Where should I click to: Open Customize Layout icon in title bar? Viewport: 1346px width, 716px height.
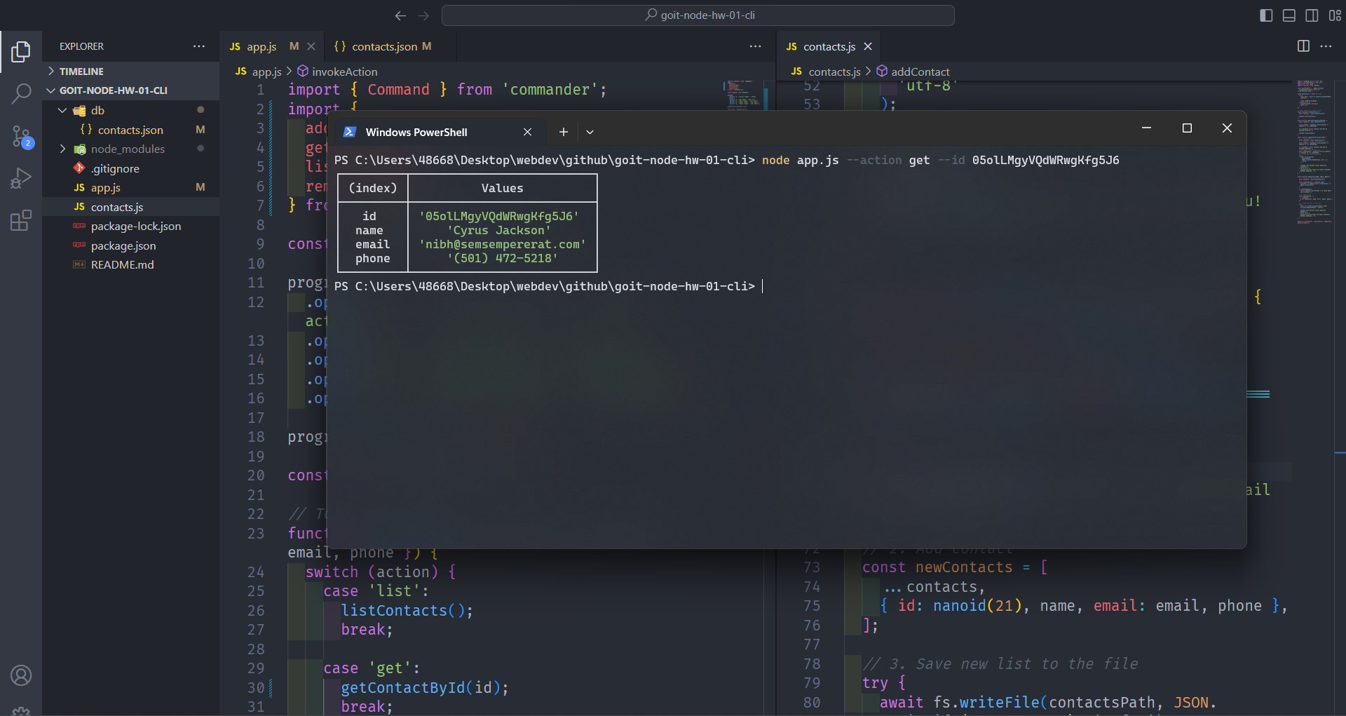click(x=1334, y=15)
